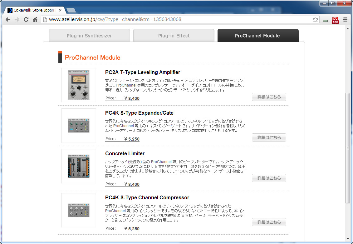Click 詳細はこちら for PC4K Expander/Gate

click(269, 137)
